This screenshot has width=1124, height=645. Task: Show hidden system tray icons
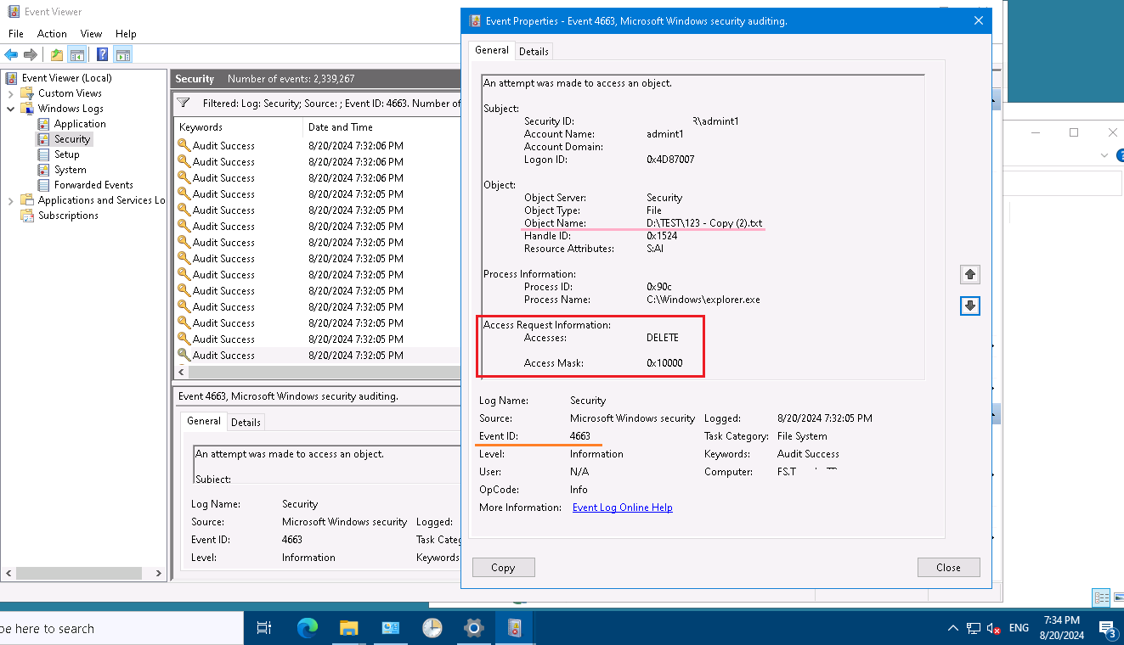point(953,628)
